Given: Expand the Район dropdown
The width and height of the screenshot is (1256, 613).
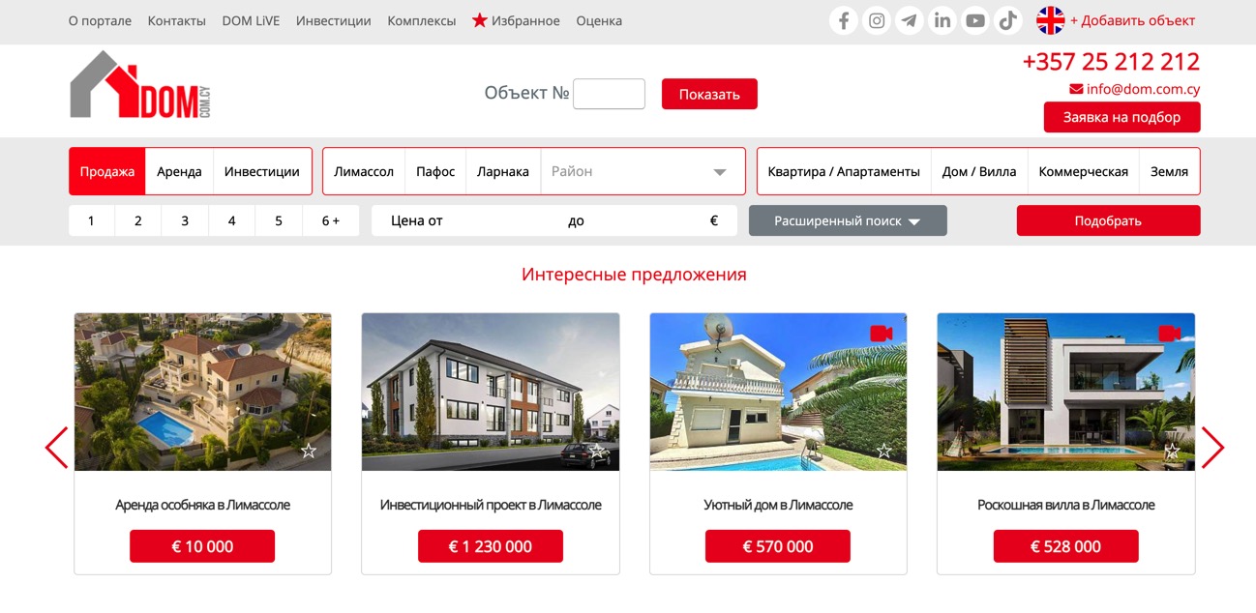Looking at the screenshot, I should (x=643, y=171).
